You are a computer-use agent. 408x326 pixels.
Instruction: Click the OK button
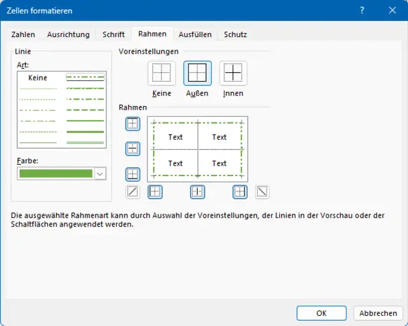point(321,313)
